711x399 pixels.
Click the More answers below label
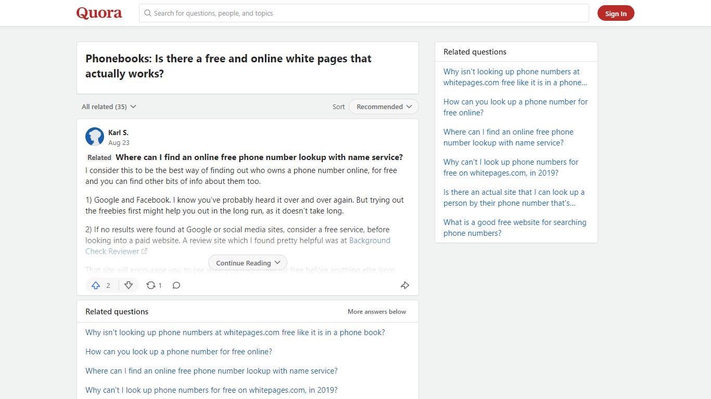[x=377, y=312]
